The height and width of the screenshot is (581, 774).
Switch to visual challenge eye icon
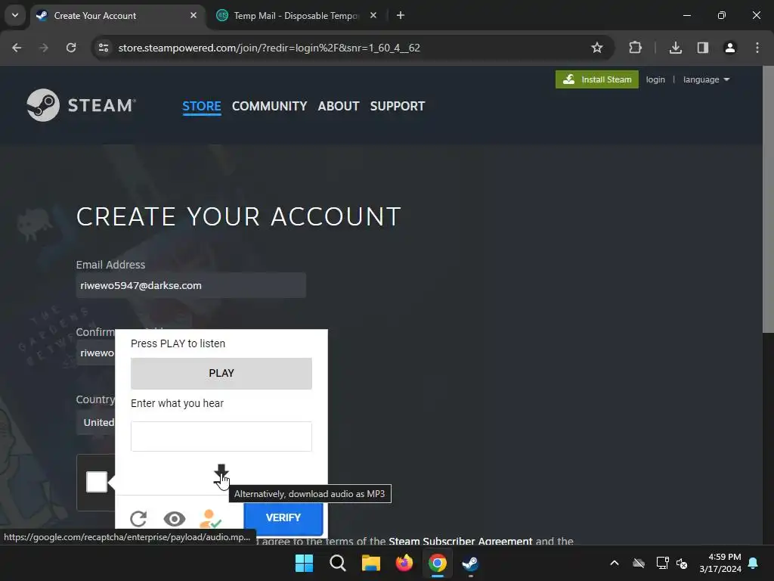[175, 519]
